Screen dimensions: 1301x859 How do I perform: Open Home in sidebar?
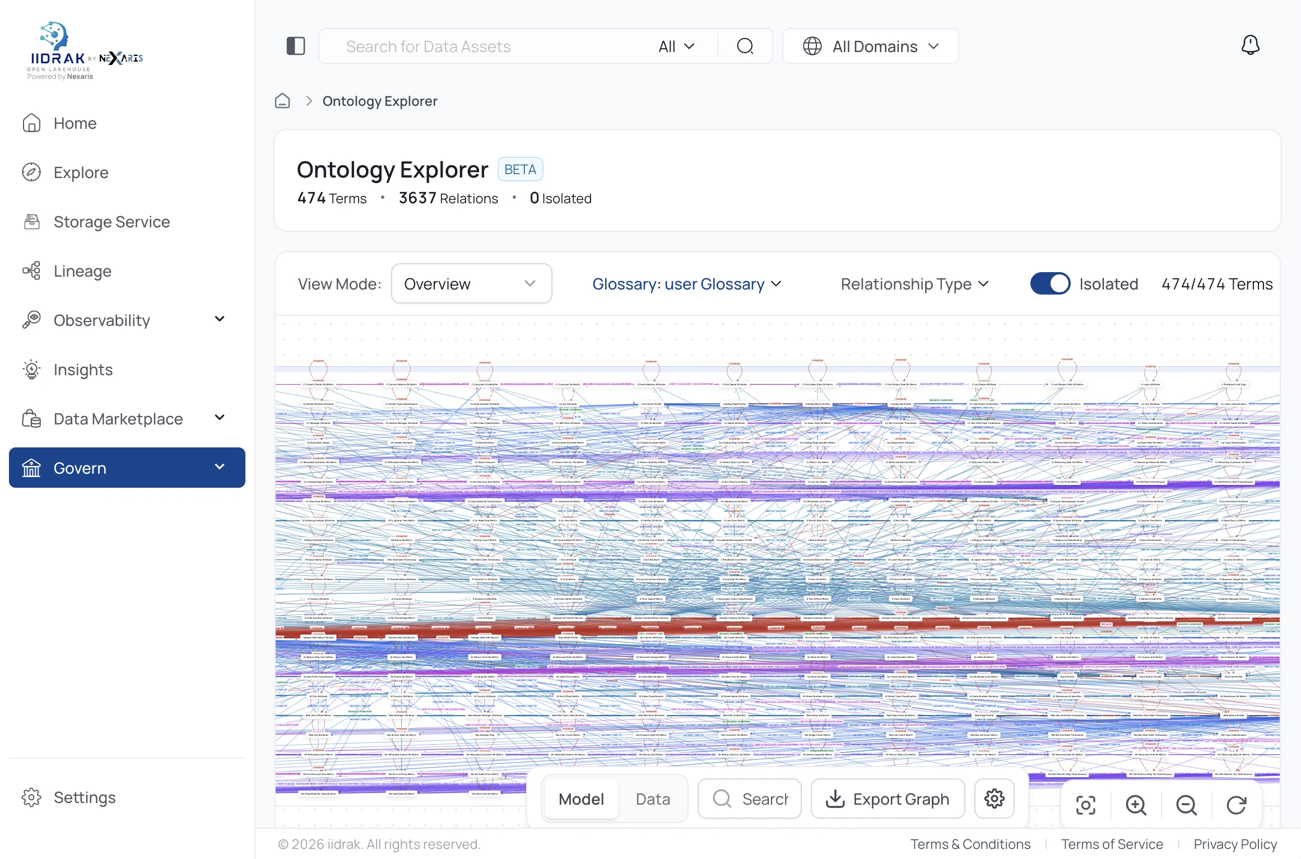(127, 123)
